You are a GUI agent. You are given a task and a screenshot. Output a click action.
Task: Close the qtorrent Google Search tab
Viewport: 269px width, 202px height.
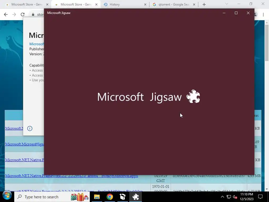pyautogui.click(x=194, y=5)
